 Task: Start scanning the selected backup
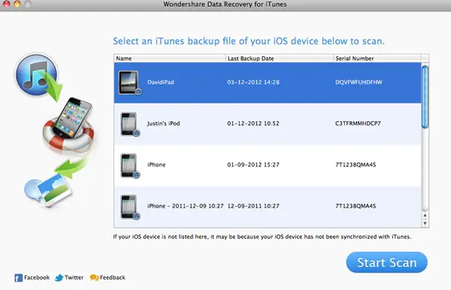pyautogui.click(x=386, y=262)
